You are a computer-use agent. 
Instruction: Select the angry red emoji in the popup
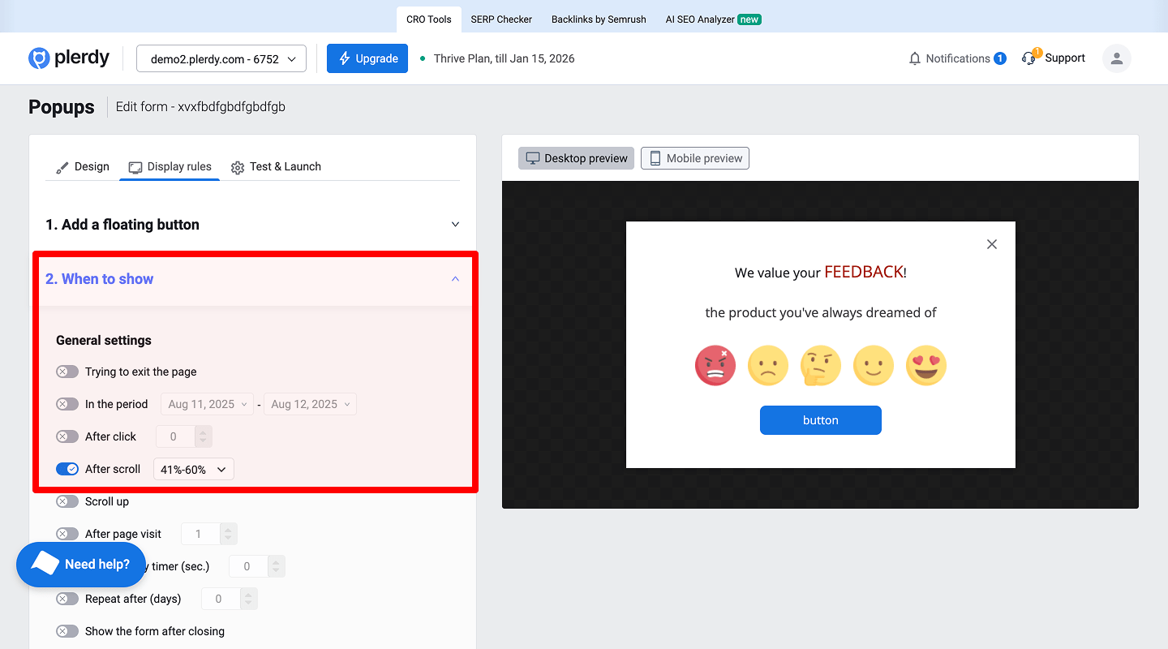715,365
